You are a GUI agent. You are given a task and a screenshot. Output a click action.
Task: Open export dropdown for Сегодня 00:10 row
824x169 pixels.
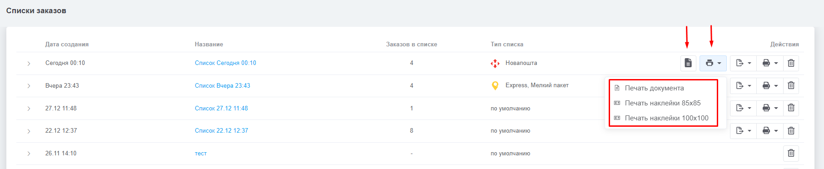743,63
